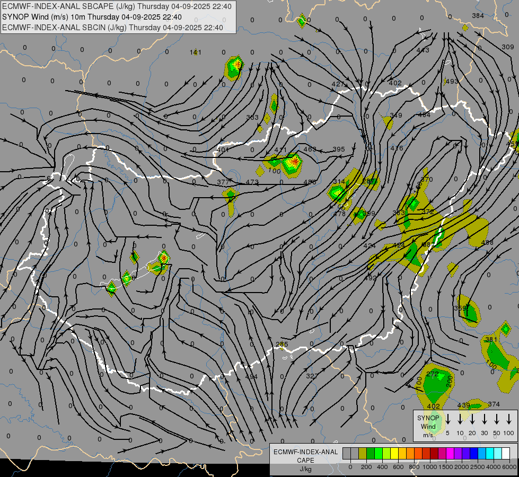
Task: Click the map value 486
Action: click(310, 182)
